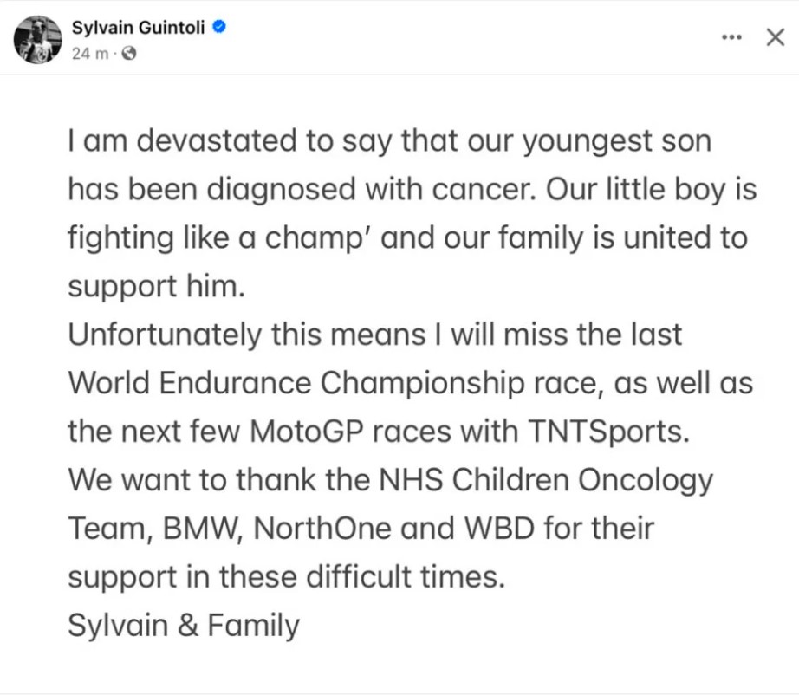
Task: Click the phrase 'NHS Children Oncology'
Action: [546, 480]
